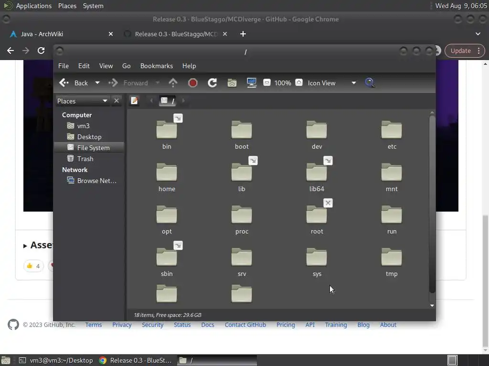Open the Computer toolbar icon
The height and width of the screenshot is (366, 489).
click(252, 83)
